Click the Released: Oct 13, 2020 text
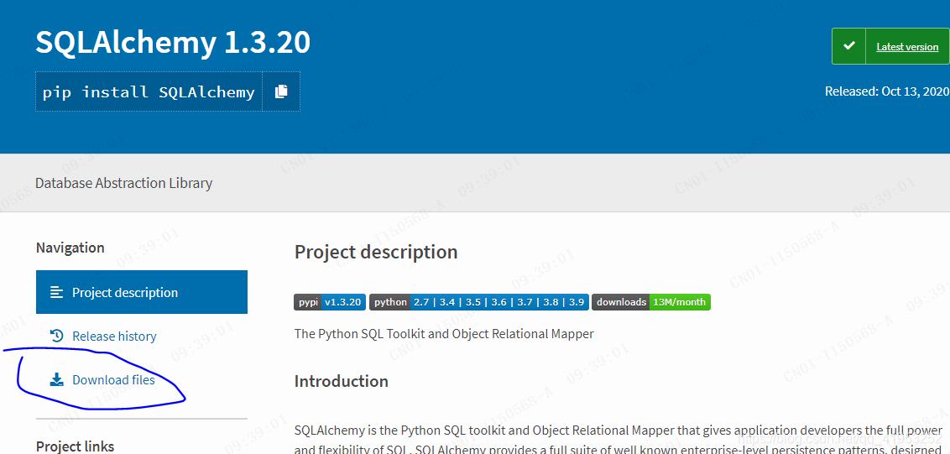This screenshot has width=950, height=454. (888, 91)
